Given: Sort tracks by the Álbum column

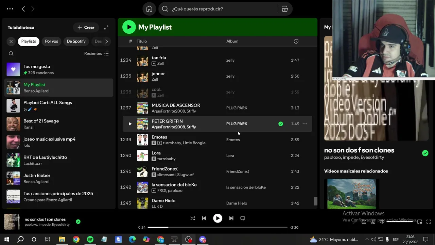Looking at the screenshot, I should click(232, 41).
